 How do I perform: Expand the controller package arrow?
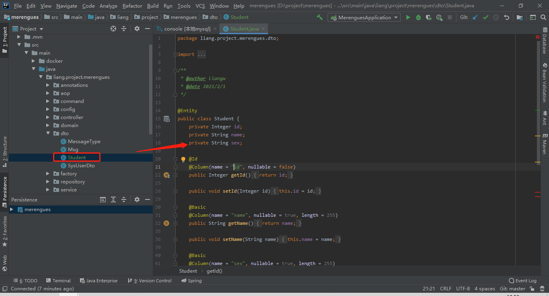point(48,117)
